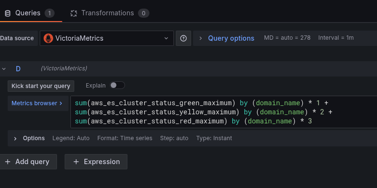
Task: Click the plus icon on Expression
Action: click(76, 162)
